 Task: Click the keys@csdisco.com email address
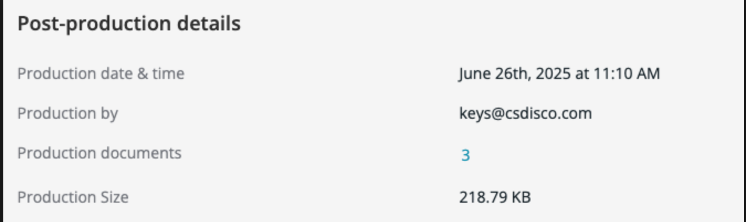[525, 114]
